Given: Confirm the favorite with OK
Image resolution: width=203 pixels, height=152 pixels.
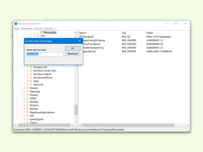Looking at the screenshot, I should [73, 48].
